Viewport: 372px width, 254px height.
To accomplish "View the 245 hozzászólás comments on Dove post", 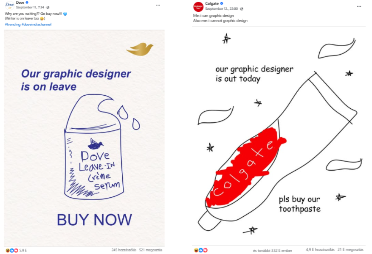I will [124, 250].
